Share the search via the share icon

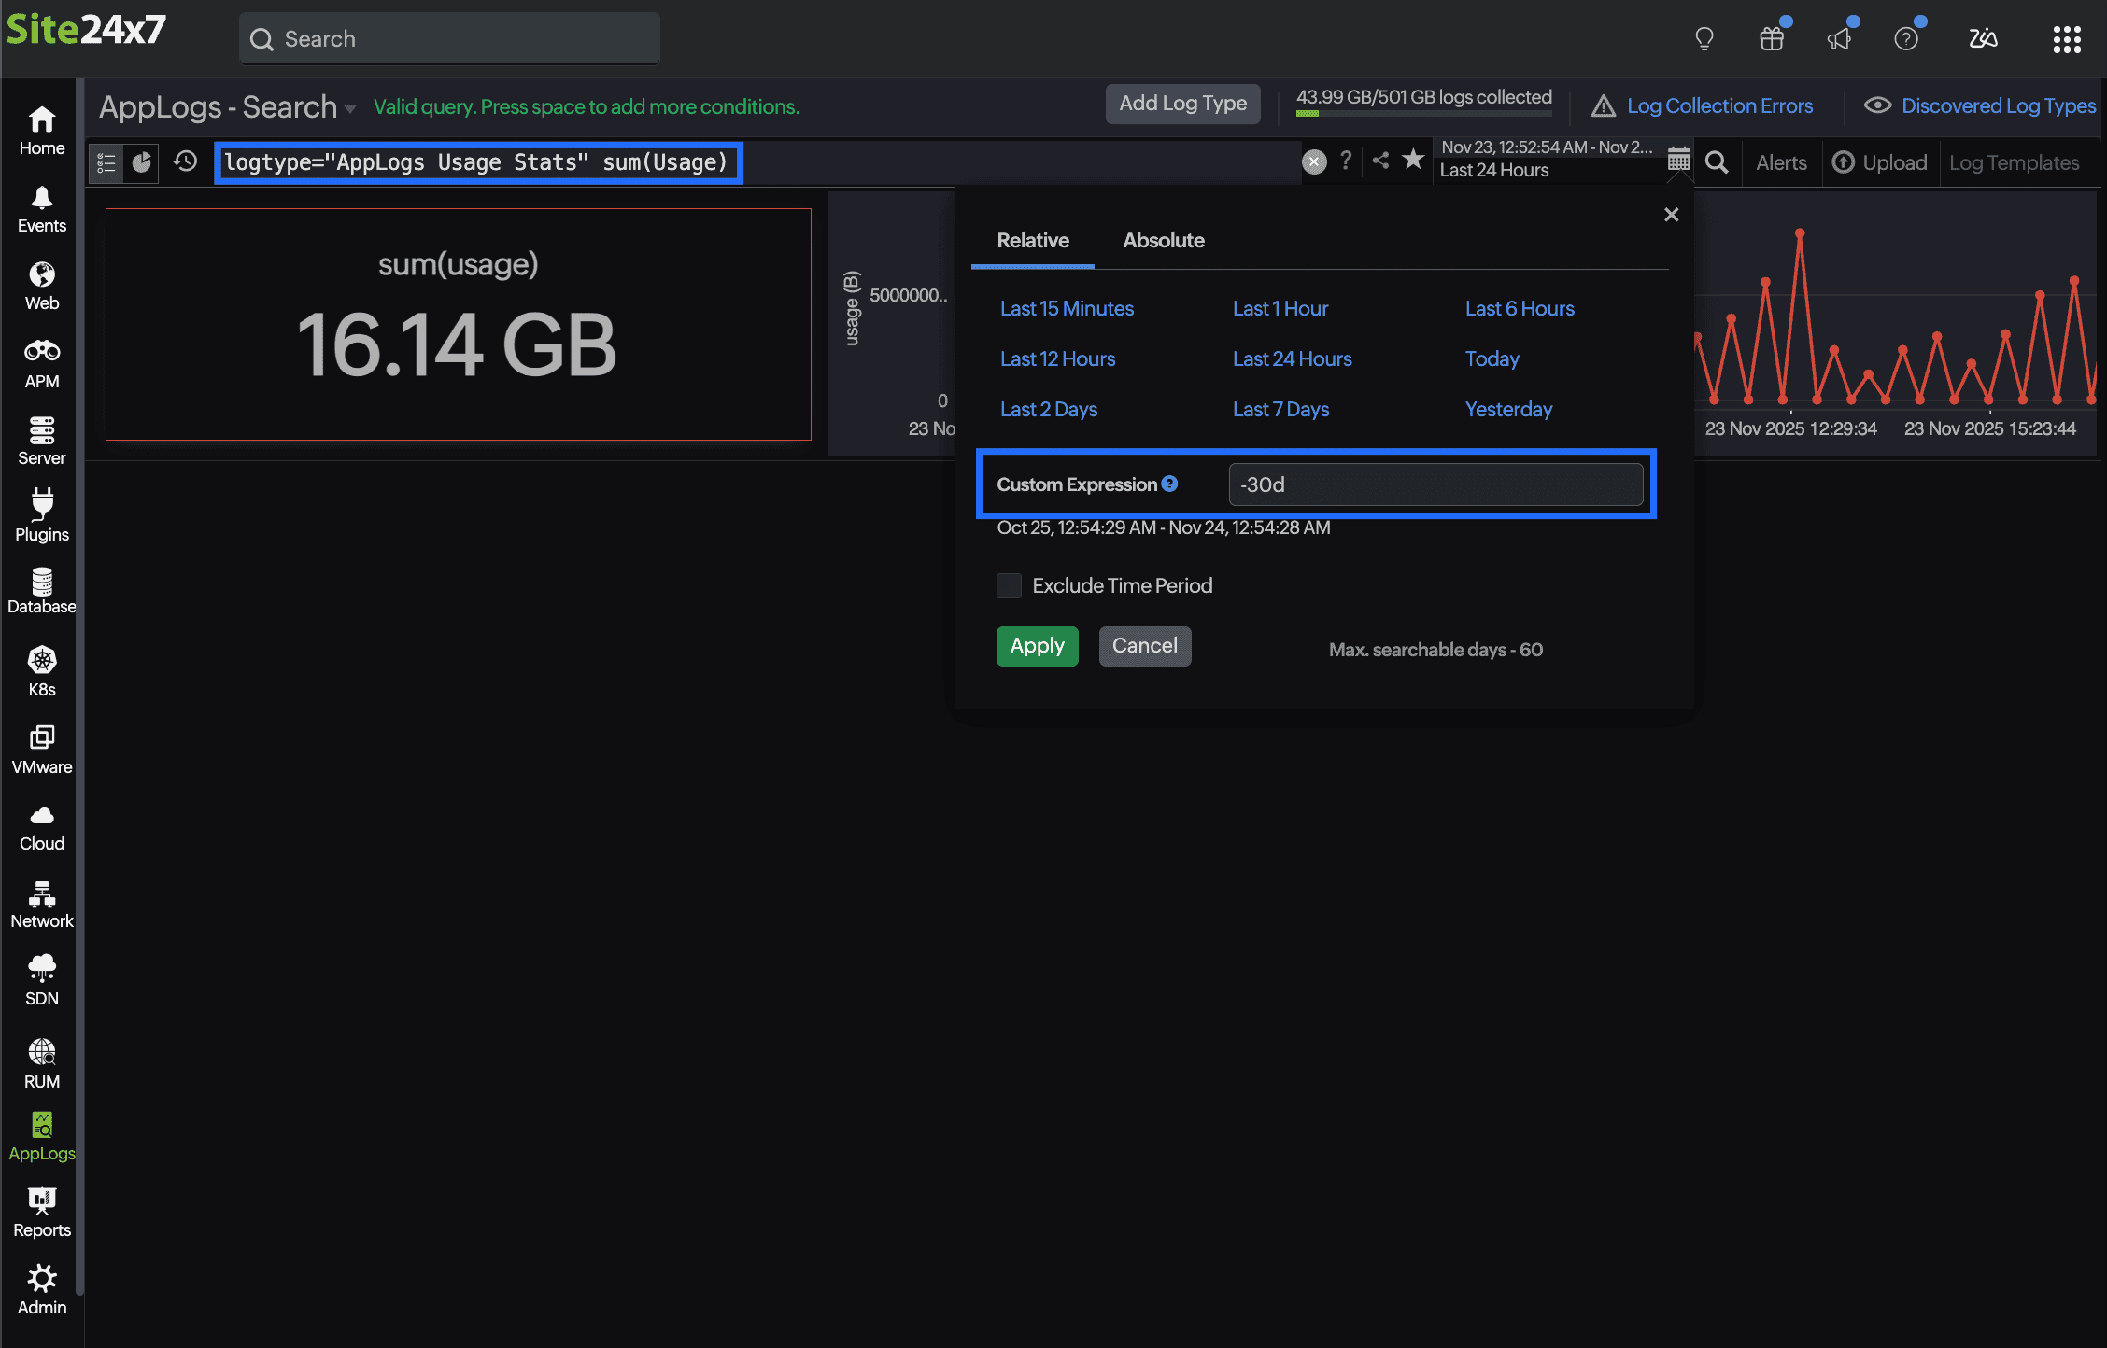(x=1380, y=161)
